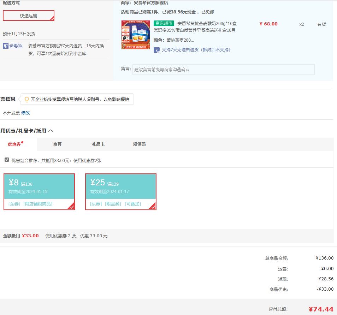Image resolution: width=337 pixels, height=315 pixels.
Task: Click the 运费险 shield icon
Action: coord(6,46)
